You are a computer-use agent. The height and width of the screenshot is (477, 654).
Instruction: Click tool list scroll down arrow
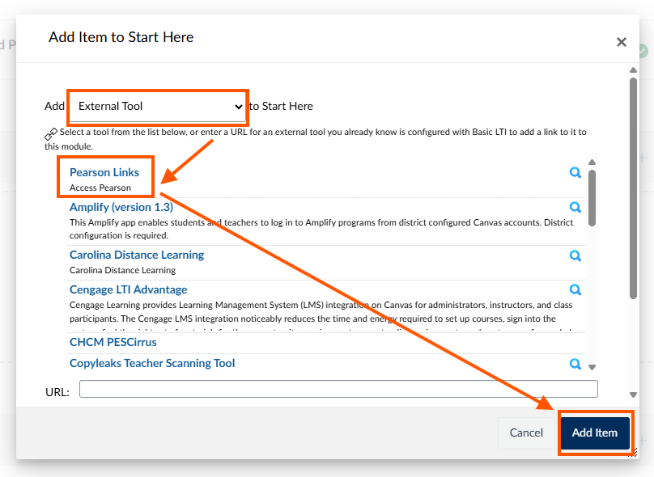point(592,367)
